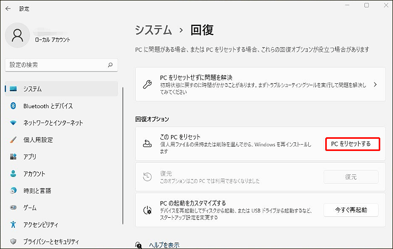Screen dimensions: 393x249
Task: Close the 設定 window
Action: pyautogui.click(x=386, y=5)
